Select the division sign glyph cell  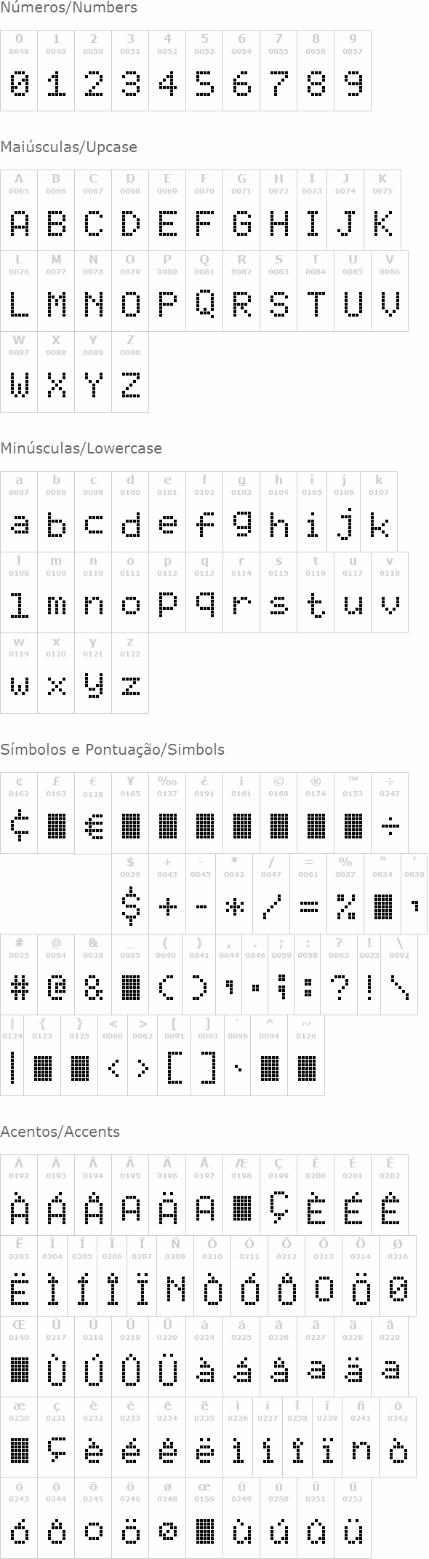pyautogui.click(x=390, y=813)
